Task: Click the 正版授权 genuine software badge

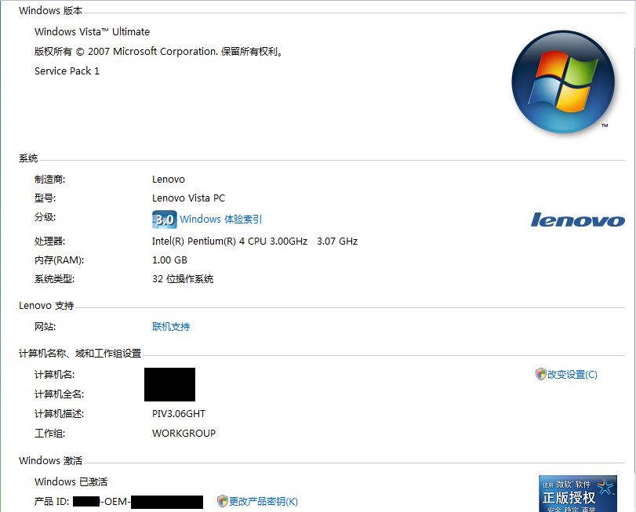Action: point(578,493)
